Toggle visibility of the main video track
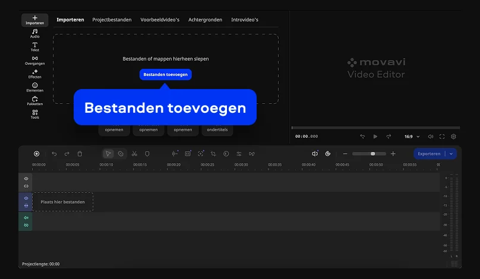The width and height of the screenshot is (480, 279). [26, 198]
